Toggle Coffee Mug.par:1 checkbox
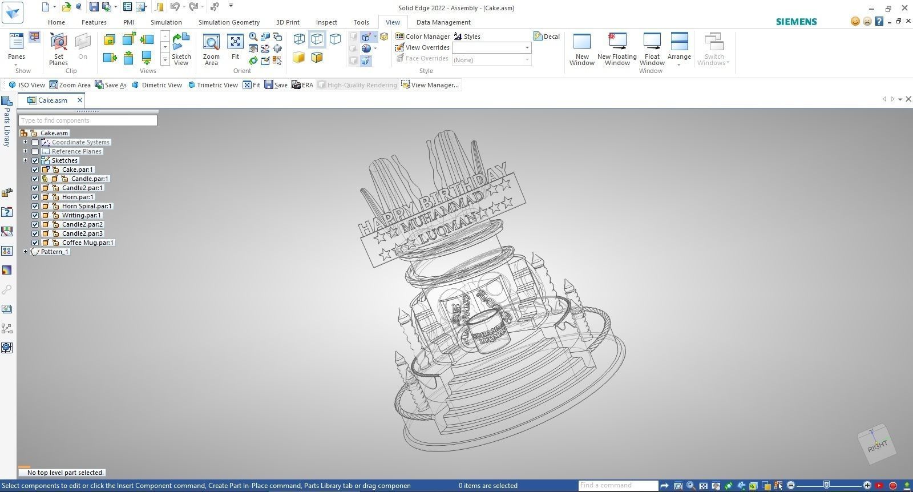 [35, 243]
